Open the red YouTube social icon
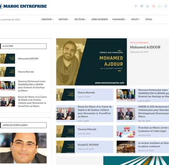The width and height of the screenshot is (169, 165). [x=154, y=6]
